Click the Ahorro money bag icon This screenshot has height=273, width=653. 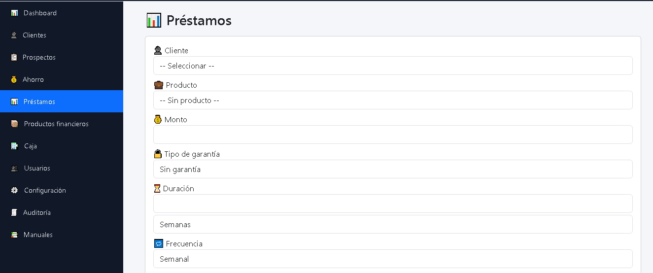point(14,79)
